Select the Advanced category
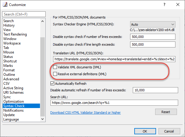 pyautogui.click(x=11, y=79)
